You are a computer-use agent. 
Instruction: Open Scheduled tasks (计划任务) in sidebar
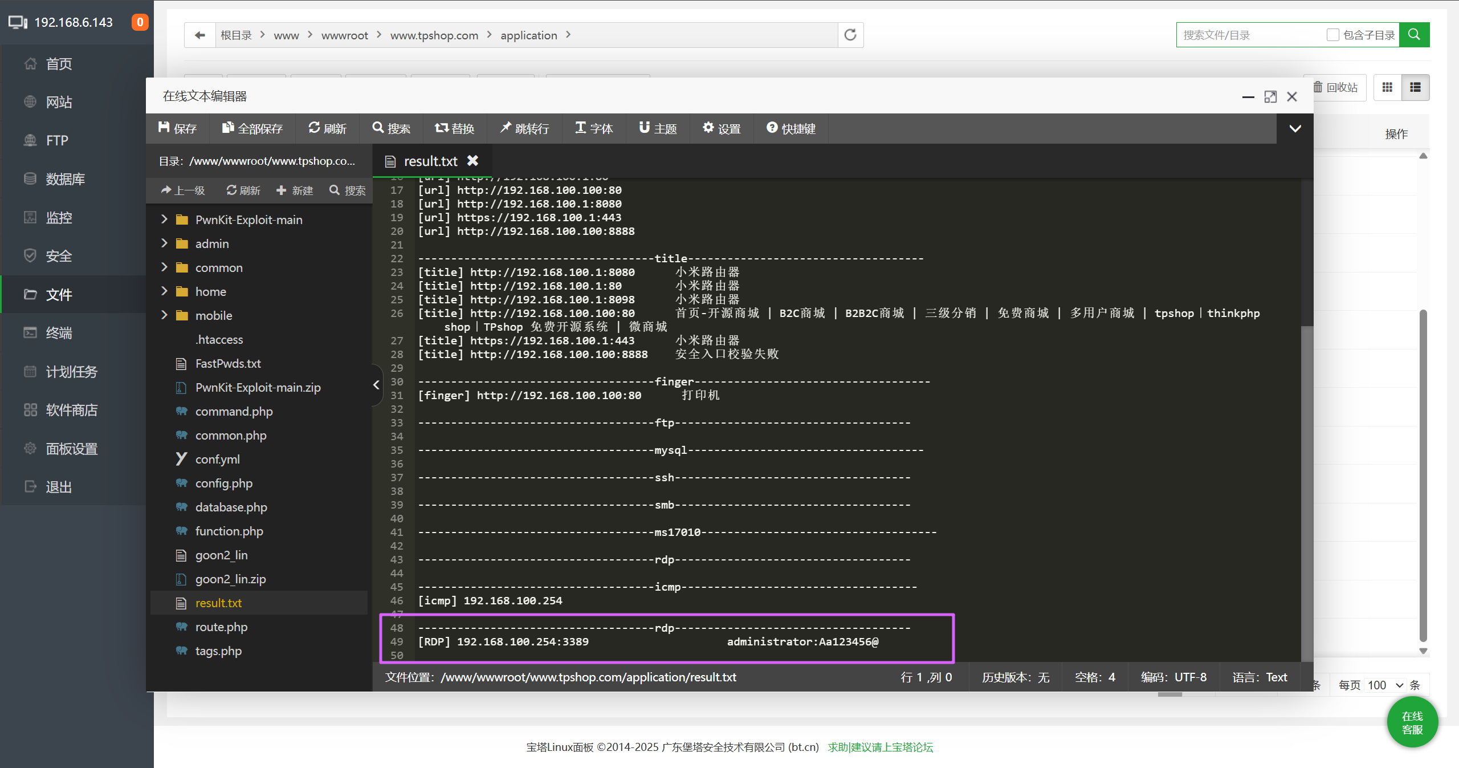tap(71, 372)
